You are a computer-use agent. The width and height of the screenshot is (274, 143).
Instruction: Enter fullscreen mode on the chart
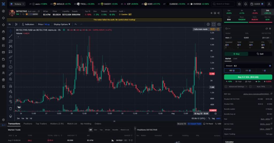click(x=214, y=24)
